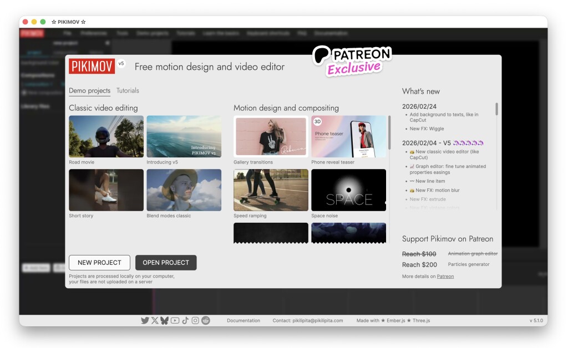Image resolution: width=568 pixels, height=348 pixels.
Task: Click the Reddit icon in footer
Action: tap(206, 320)
